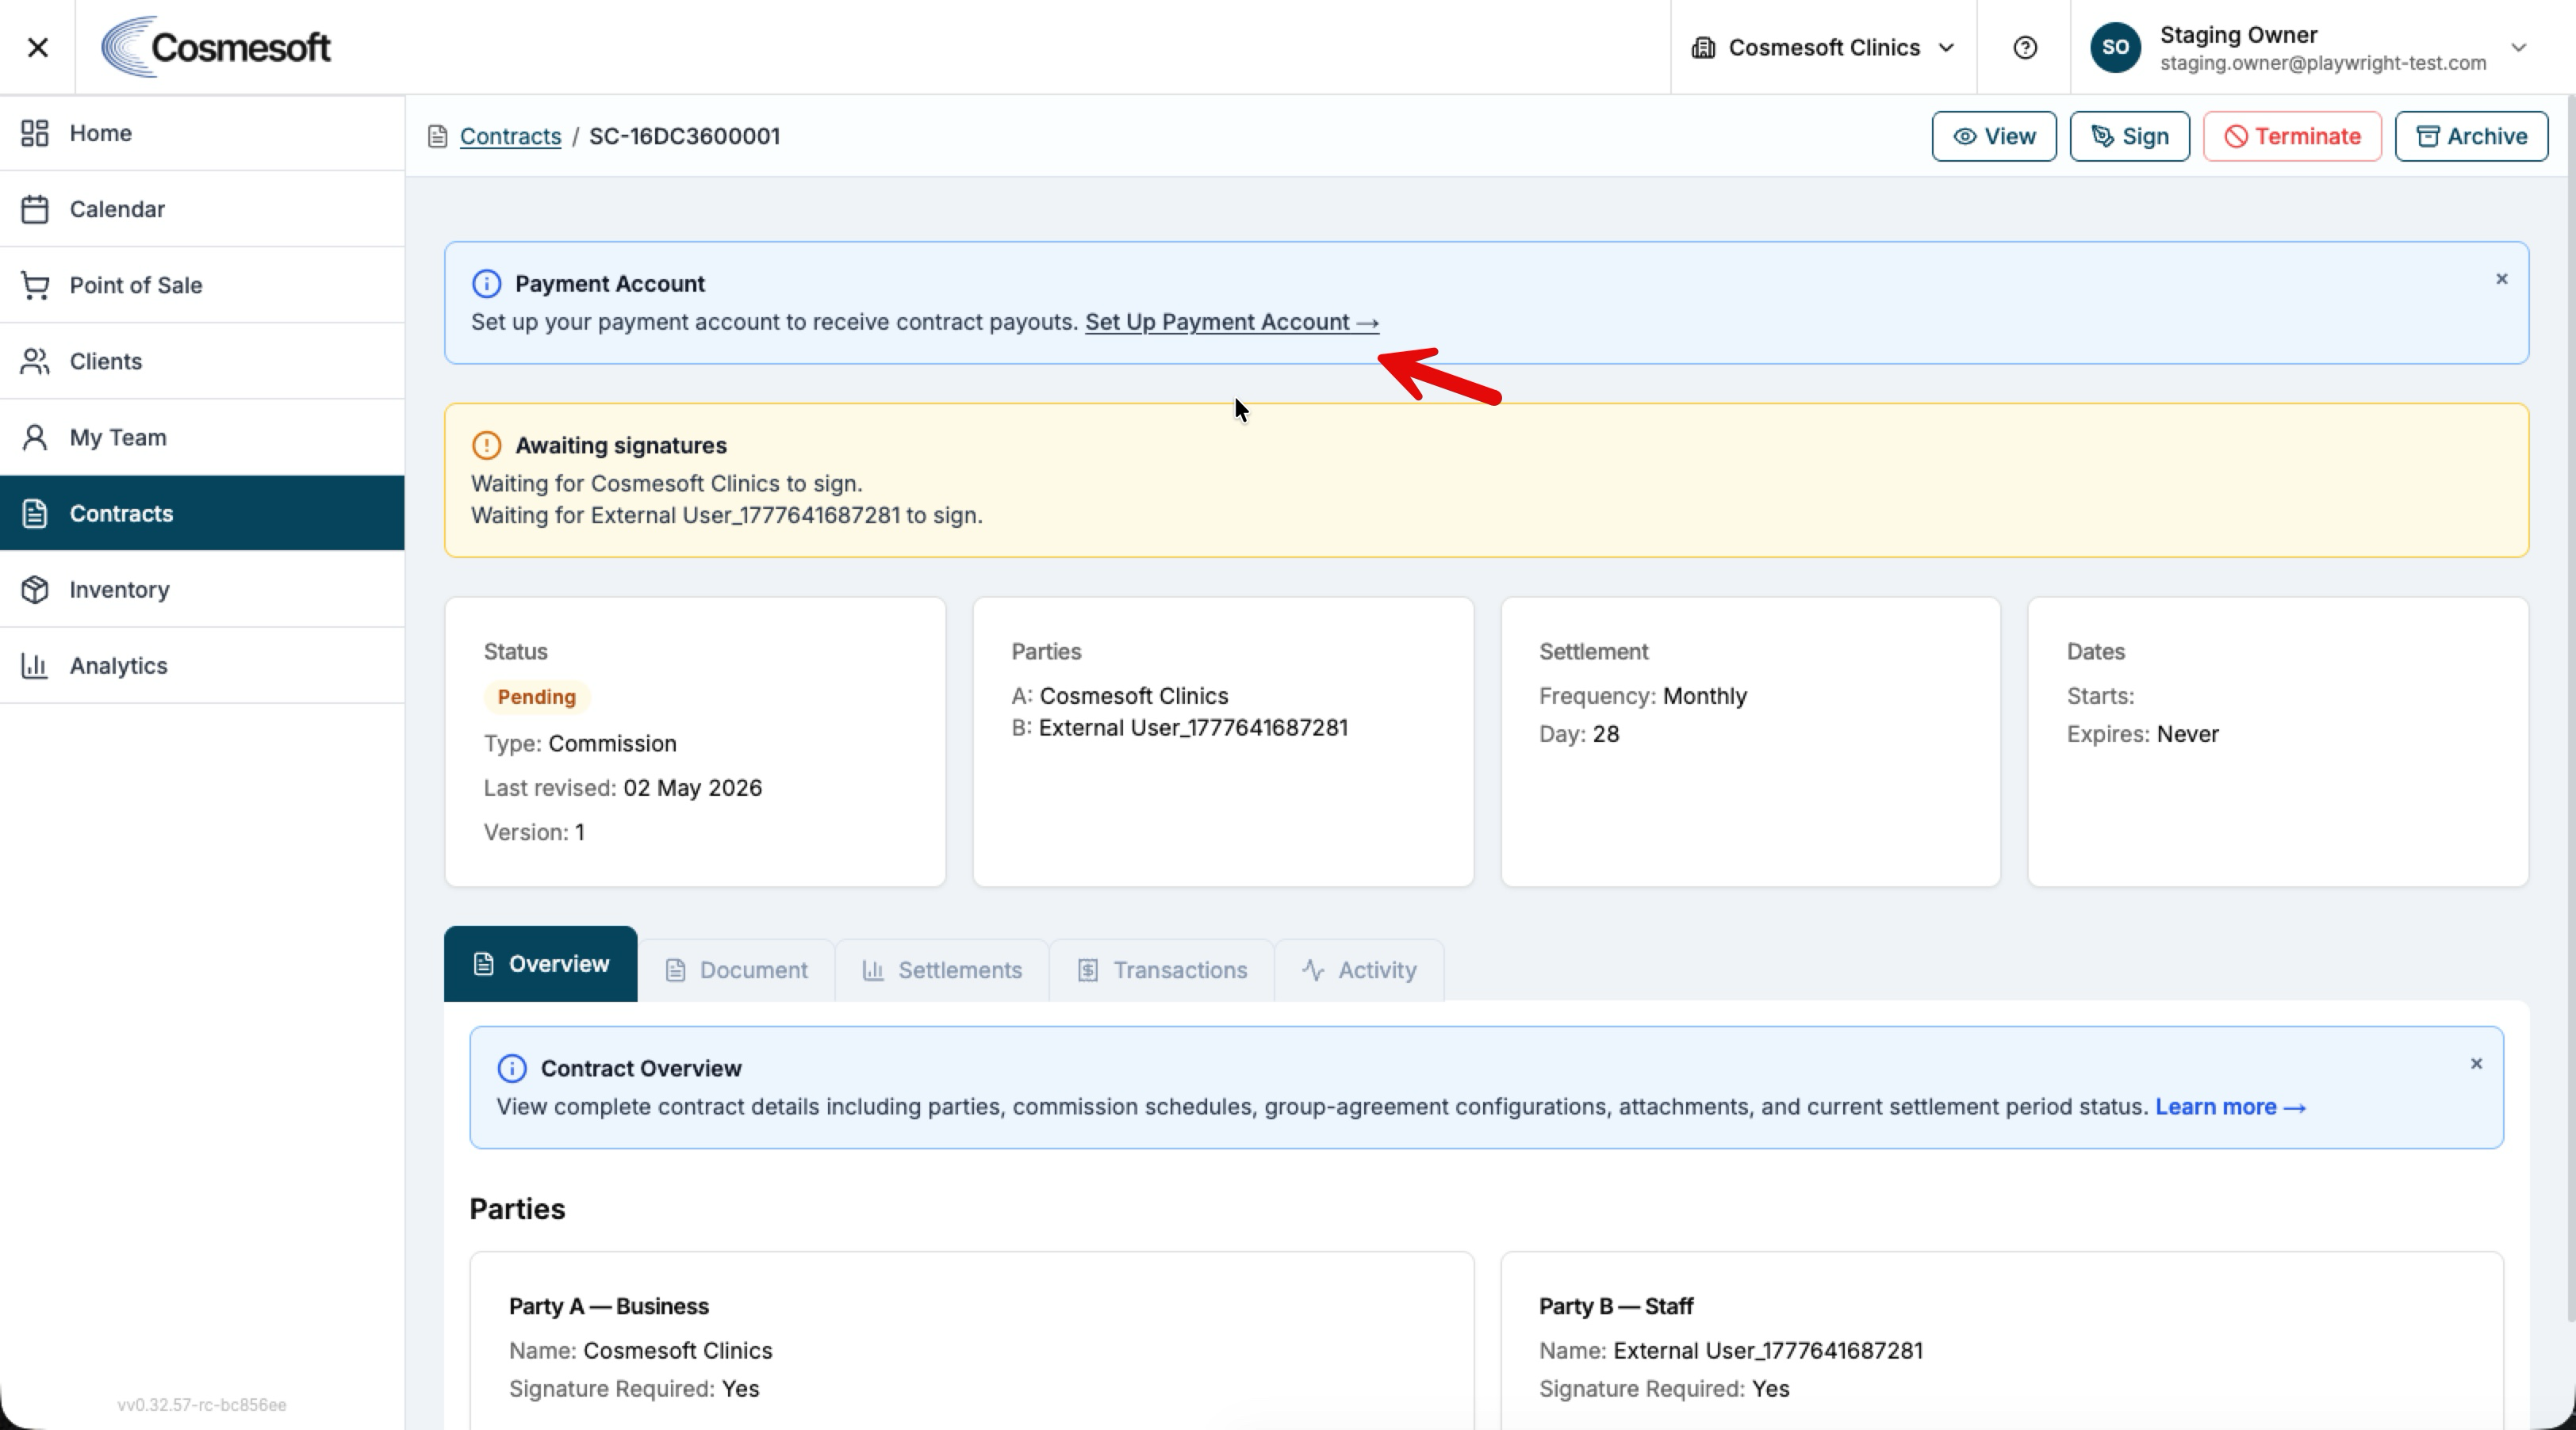Image resolution: width=2576 pixels, height=1430 pixels.
Task: Open the Transactions tab
Action: click(1162, 969)
